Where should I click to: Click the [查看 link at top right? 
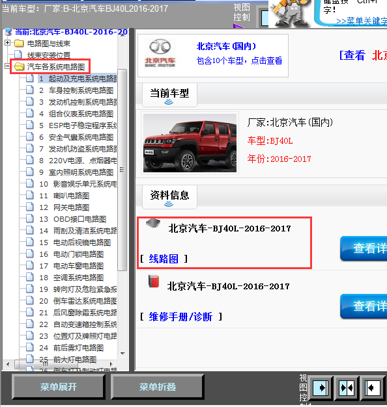tap(352, 55)
